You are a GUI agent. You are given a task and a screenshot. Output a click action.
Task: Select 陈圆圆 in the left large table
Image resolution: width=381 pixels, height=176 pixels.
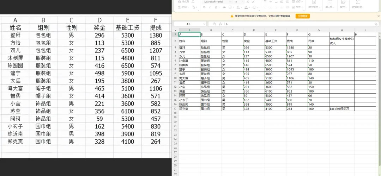tap(15, 66)
